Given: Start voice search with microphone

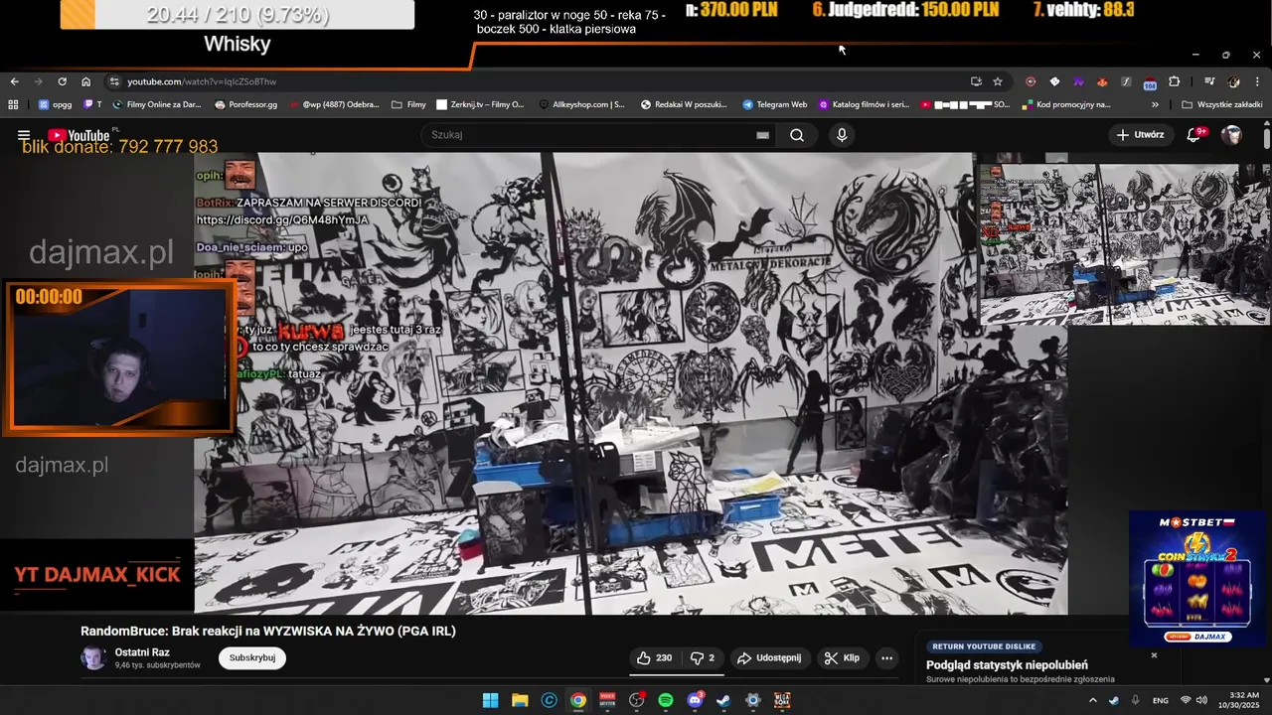Looking at the screenshot, I should 842,135.
